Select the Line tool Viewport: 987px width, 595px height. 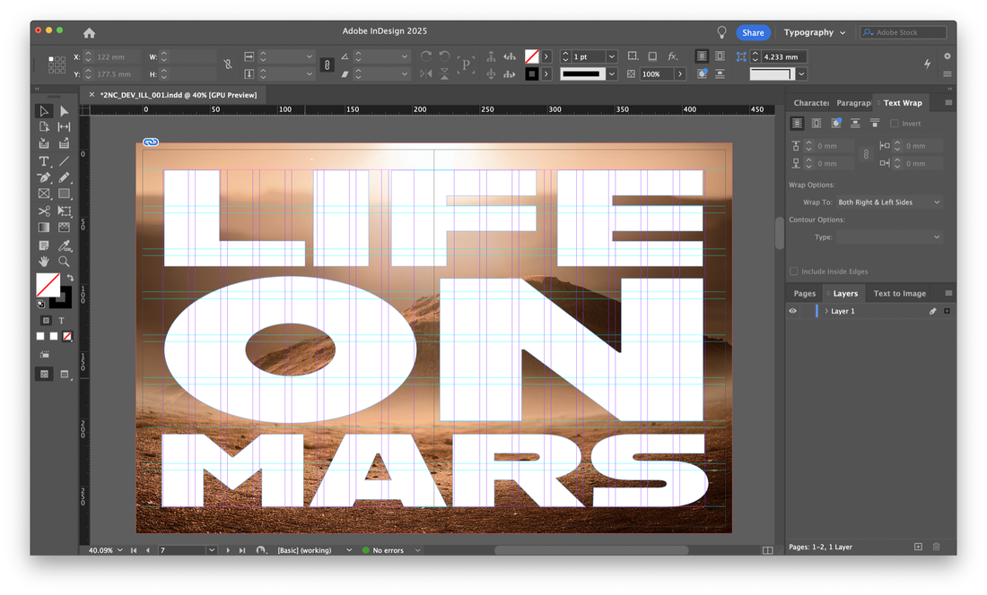tap(65, 161)
